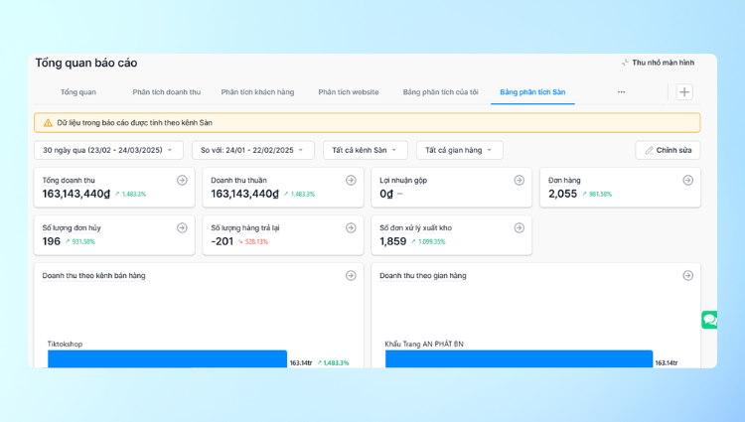Click the Tiktokshop channel label
Image resolution: width=745 pixels, height=422 pixels.
click(x=65, y=345)
